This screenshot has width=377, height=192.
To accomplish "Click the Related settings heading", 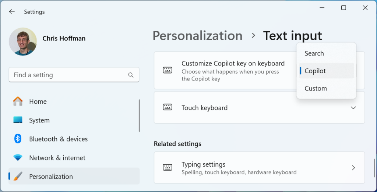I will click(177, 144).
